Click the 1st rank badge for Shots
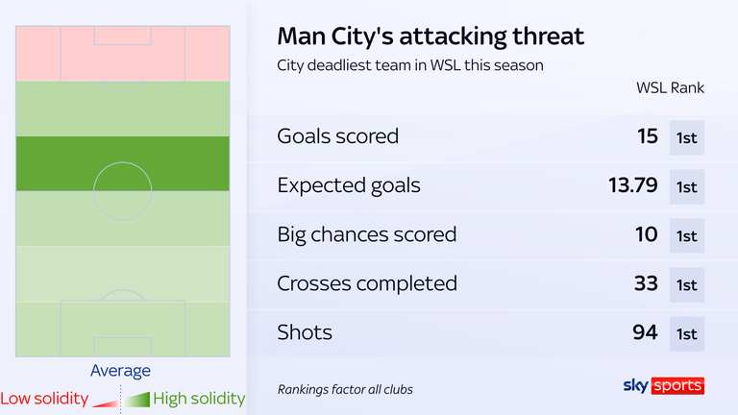The height and width of the screenshot is (415, 738). point(686,333)
